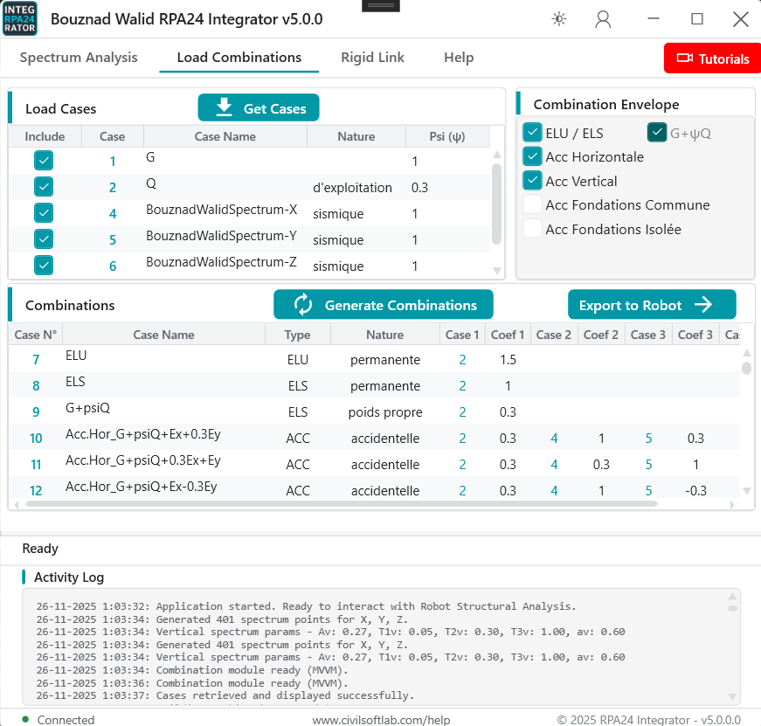Click the camera icon on Tutorials button
This screenshot has width=761, height=726.
(684, 59)
